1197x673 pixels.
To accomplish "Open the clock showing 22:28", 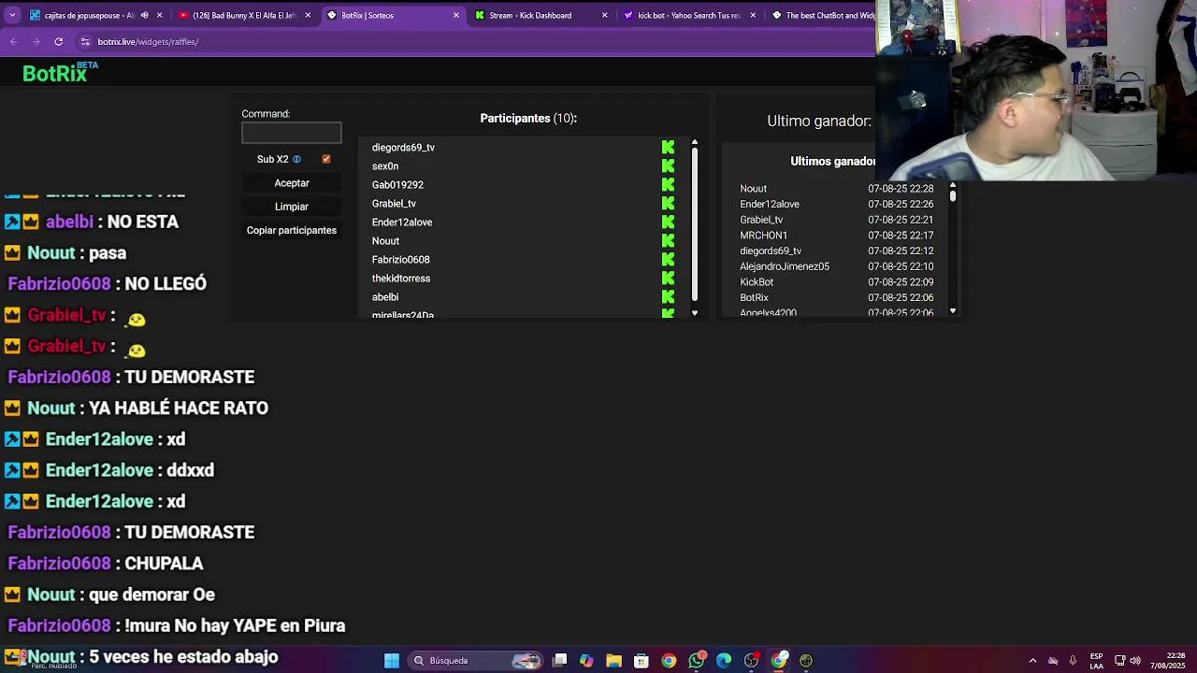I will point(1169,661).
